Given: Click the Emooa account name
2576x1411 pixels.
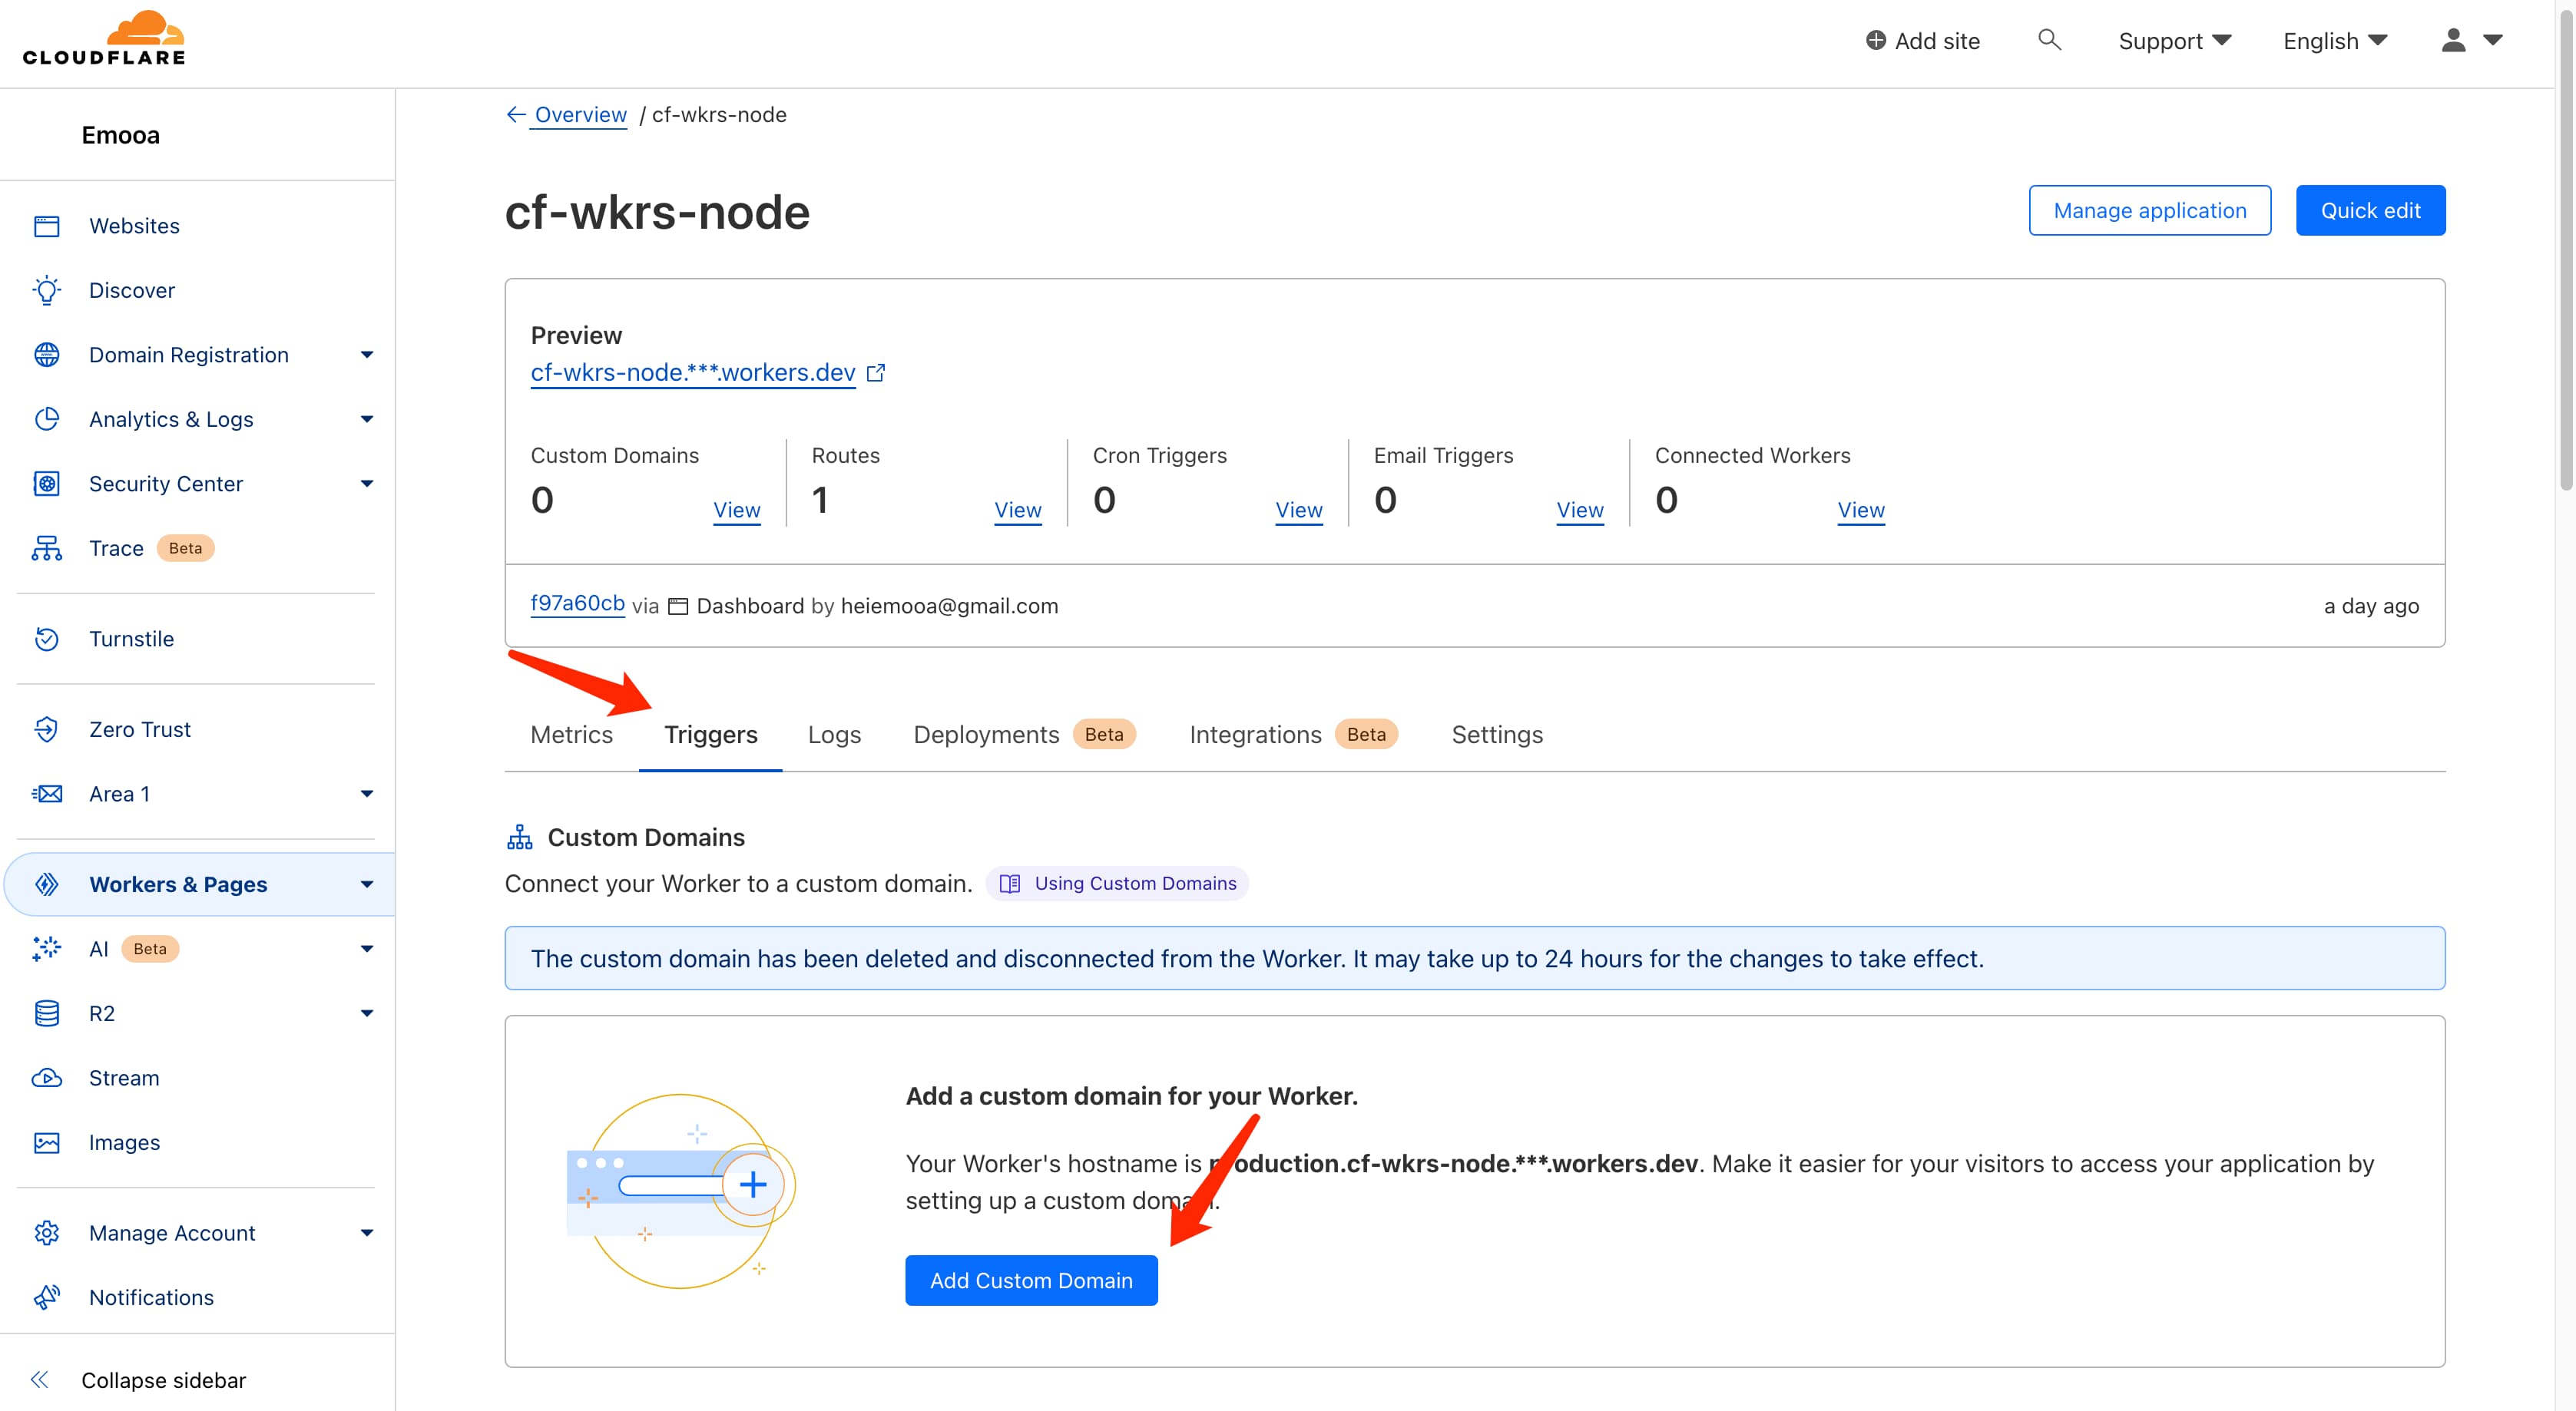Looking at the screenshot, I should [120, 135].
